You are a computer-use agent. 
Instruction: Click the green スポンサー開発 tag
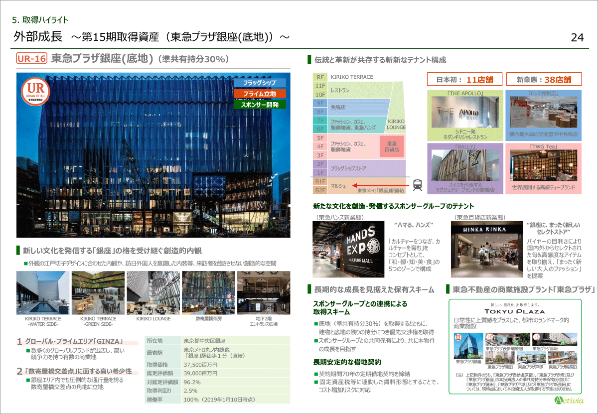pos(259,105)
